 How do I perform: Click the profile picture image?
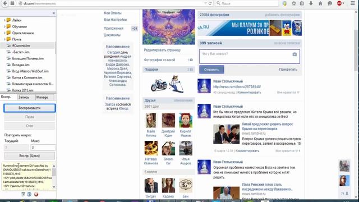[169, 27]
